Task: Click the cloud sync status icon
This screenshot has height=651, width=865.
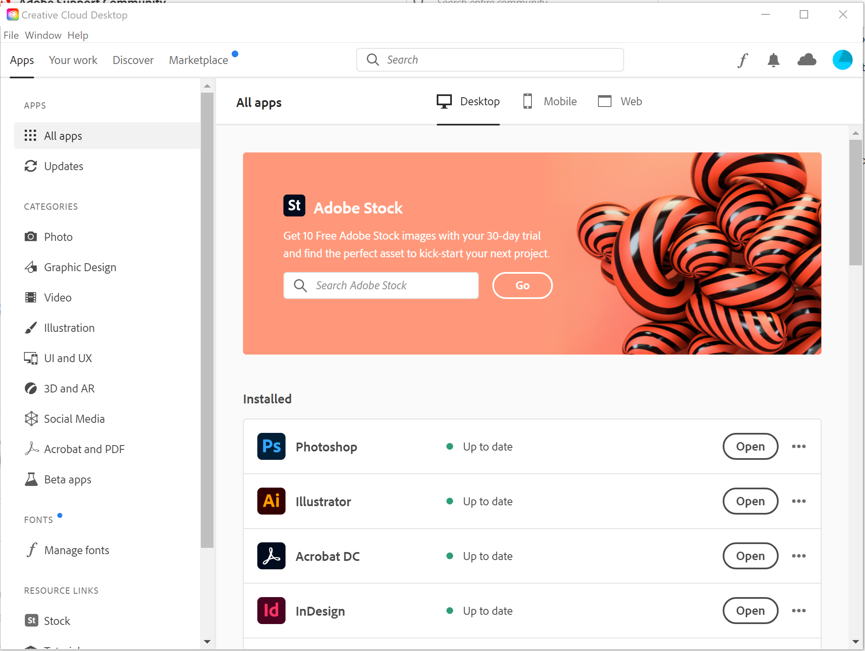Action: 806,60
